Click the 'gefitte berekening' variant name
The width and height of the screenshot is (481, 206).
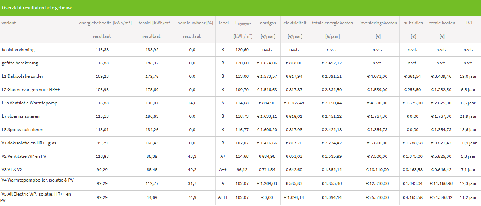pyautogui.click(x=20, y=63)
